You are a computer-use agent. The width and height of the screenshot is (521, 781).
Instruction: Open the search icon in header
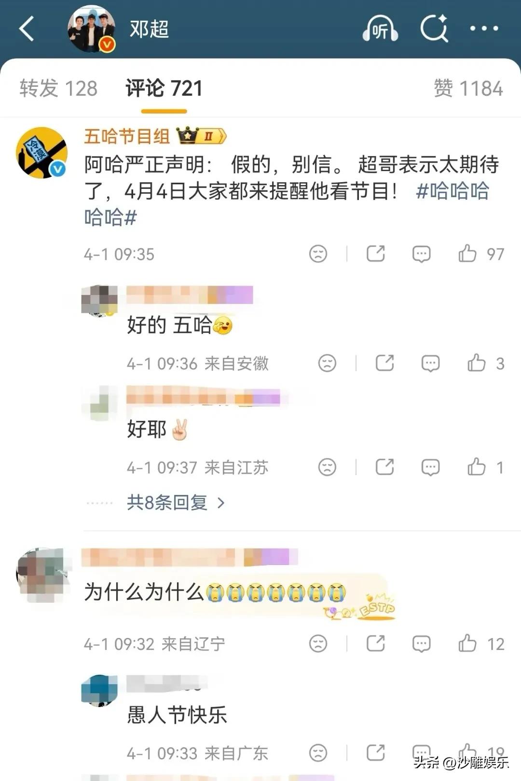coord(434,28)
